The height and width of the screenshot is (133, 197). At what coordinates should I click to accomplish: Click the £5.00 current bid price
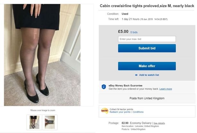click(123, 32)
